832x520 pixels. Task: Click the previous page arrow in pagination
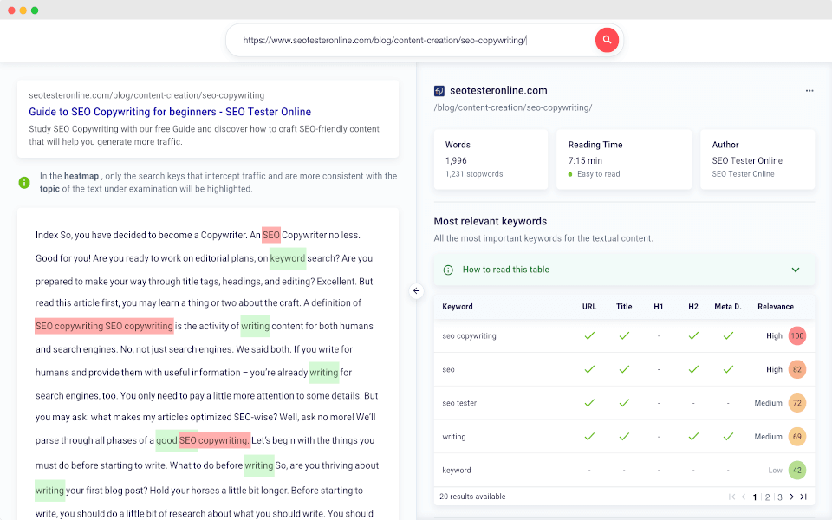tap(744, 497)
